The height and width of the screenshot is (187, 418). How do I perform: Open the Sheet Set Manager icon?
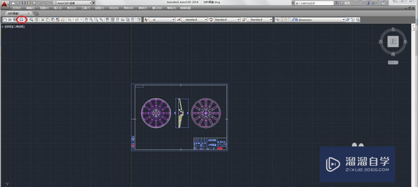122,20
